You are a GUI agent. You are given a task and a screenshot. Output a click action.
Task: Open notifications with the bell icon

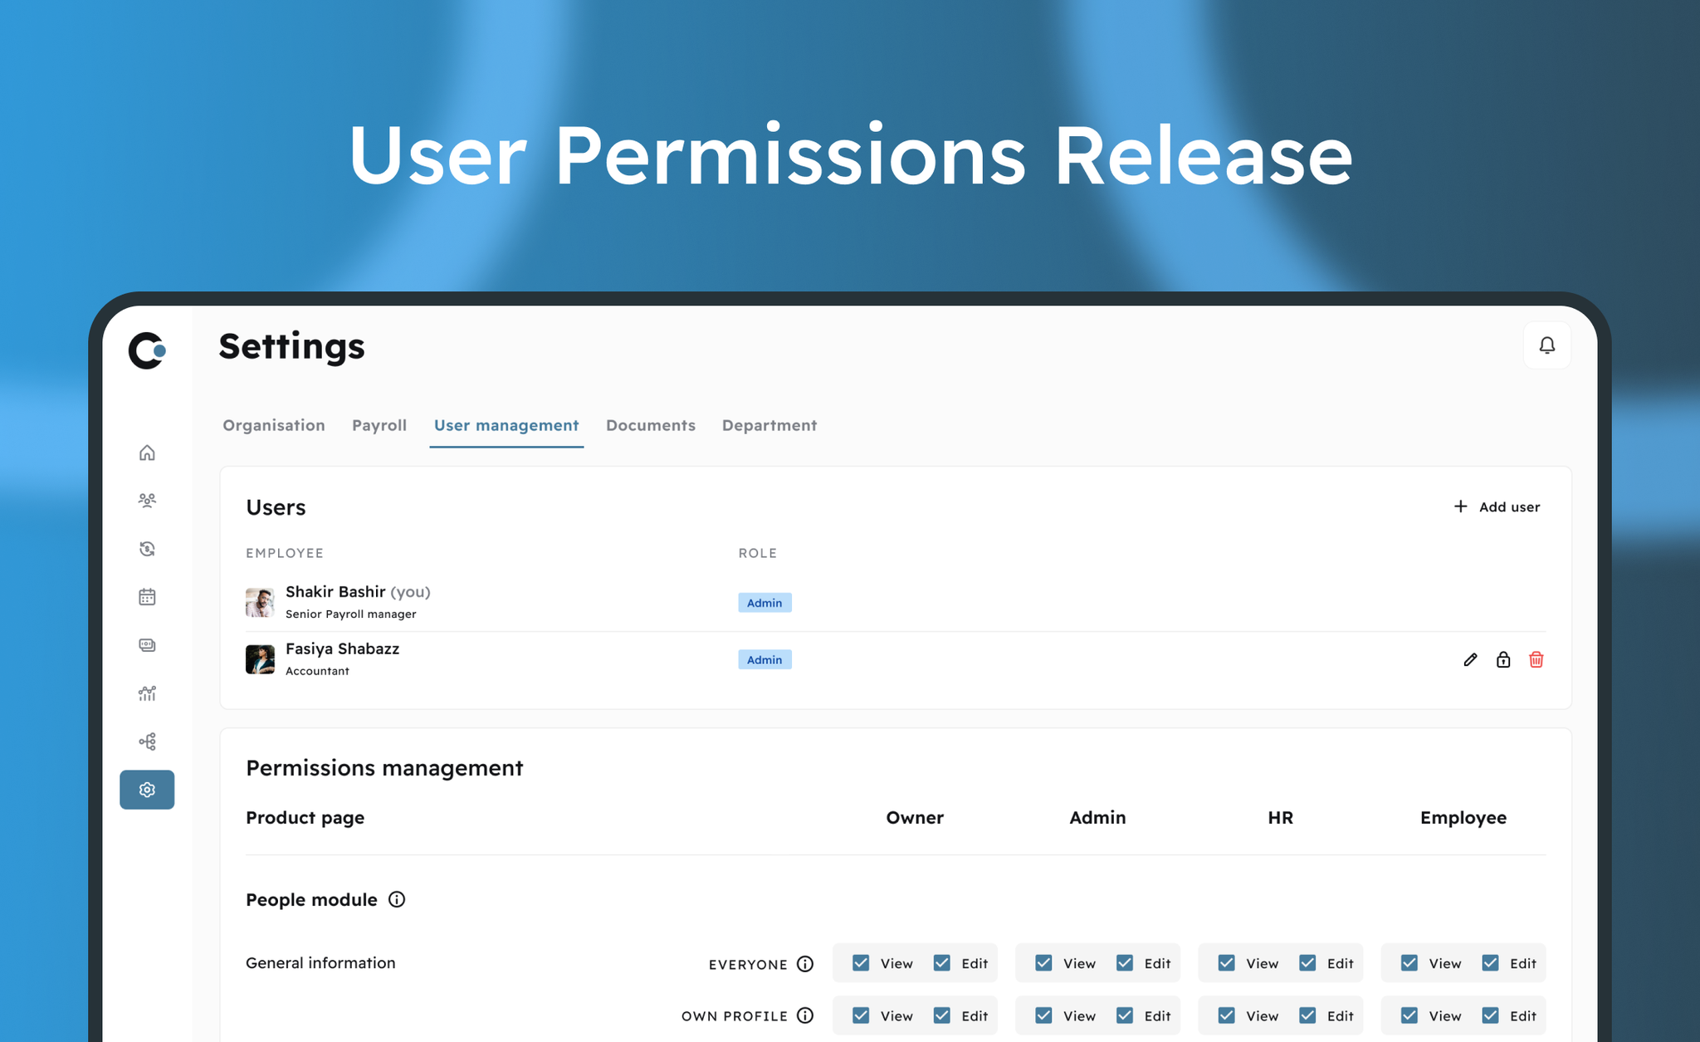point(1547,345)
